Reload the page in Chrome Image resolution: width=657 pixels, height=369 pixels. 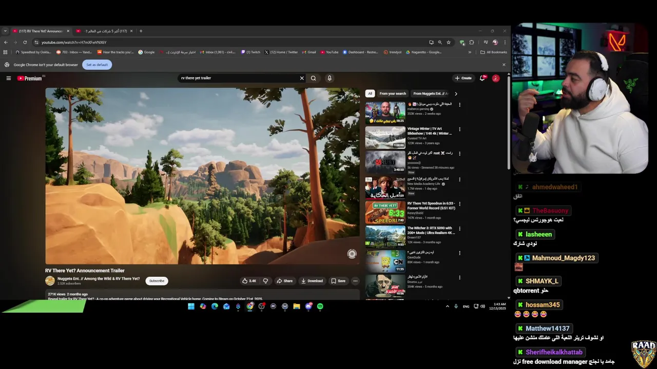coord(25,43)
